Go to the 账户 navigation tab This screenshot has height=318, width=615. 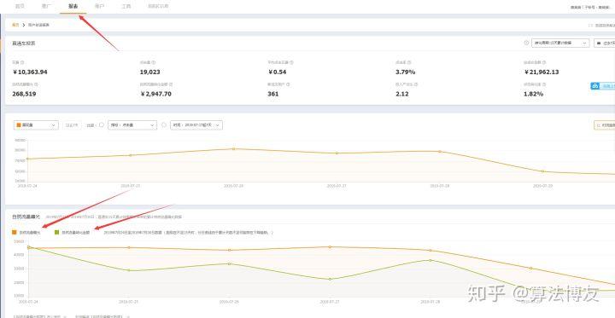(x=99, y=6)
